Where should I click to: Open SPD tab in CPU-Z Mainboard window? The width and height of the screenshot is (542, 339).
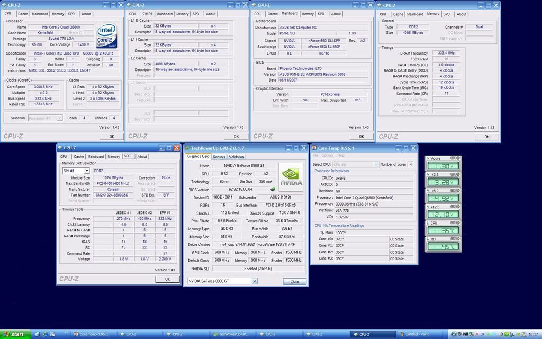[321, 14]
